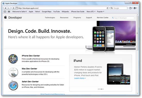Open the Technologies nav menu item
The height and width of the screenshot is (98, 142).
tap(50, 18)
